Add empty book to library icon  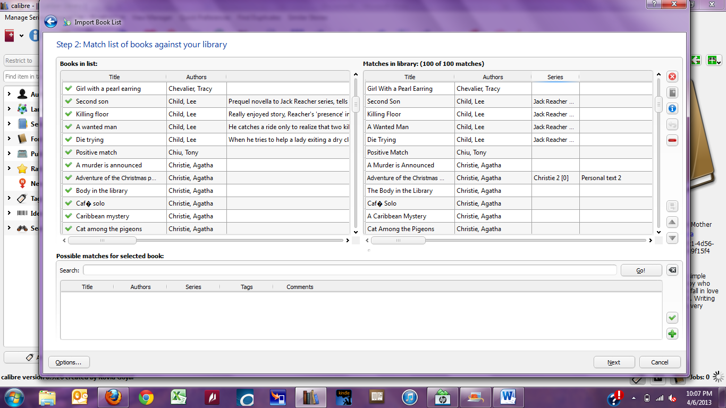[x=672, y=93]
